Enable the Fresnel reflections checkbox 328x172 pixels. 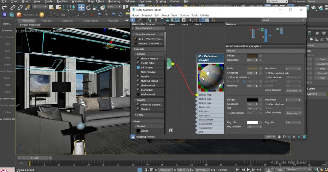[229, 78]
